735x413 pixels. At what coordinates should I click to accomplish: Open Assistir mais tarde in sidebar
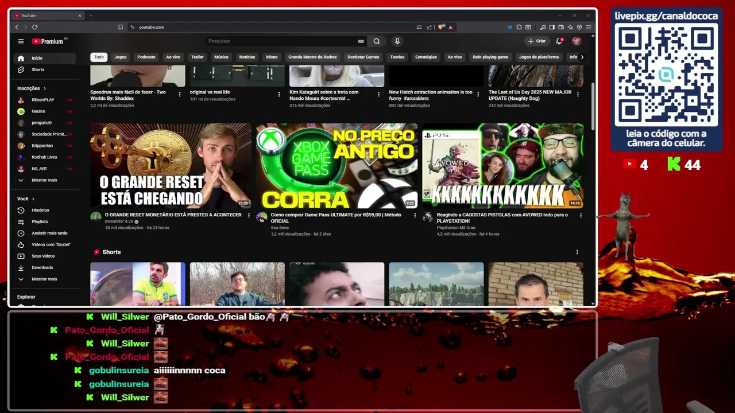tap(45, 233)
